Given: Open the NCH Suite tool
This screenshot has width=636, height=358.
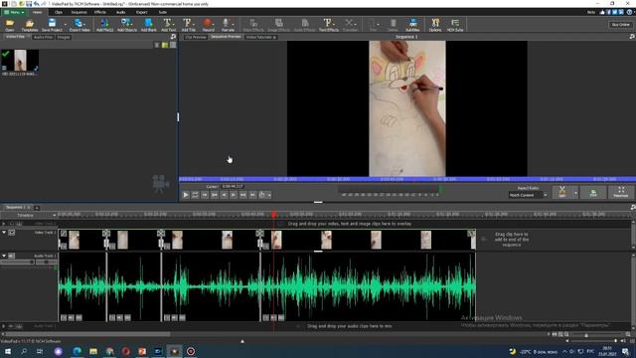Looking at the screenshot, I should tap(455, 24).
